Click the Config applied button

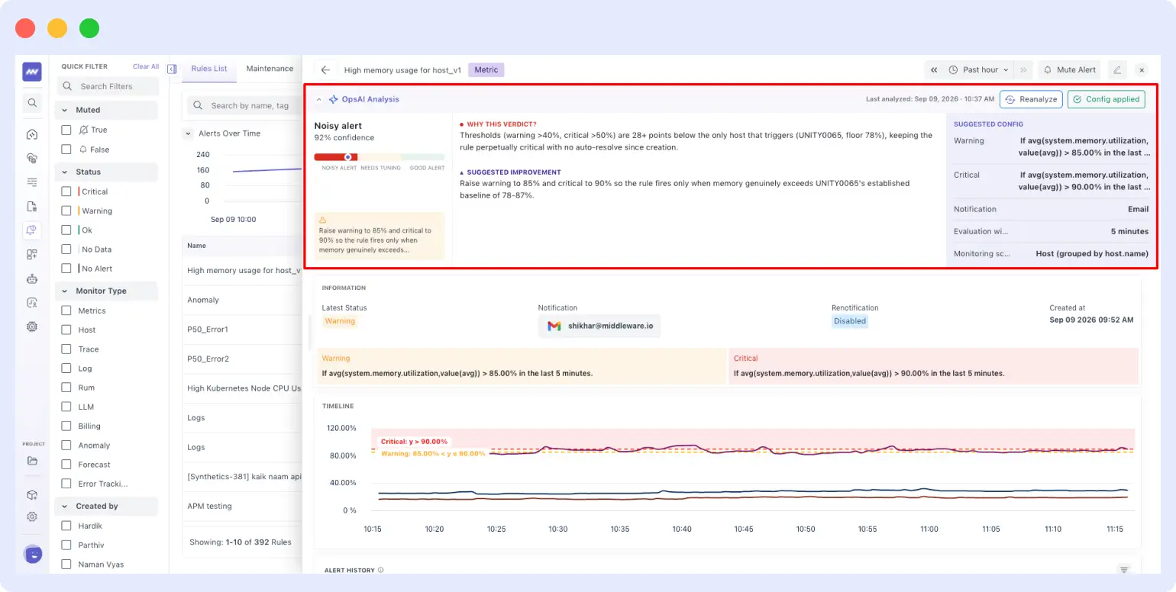(x=1107, y=99)
